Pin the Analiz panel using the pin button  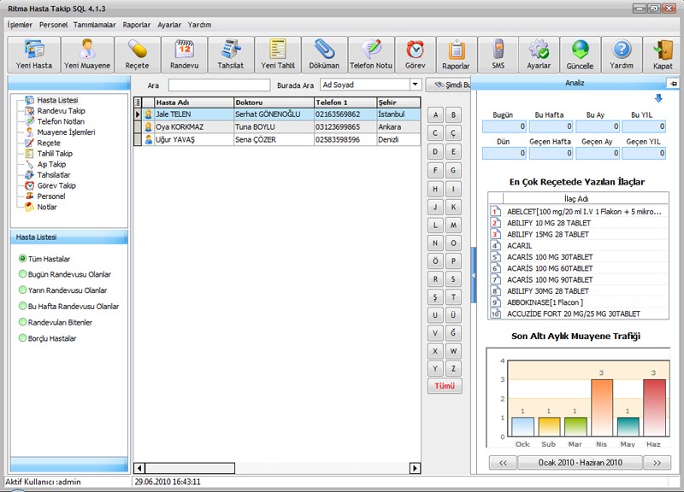click(673, 83)
